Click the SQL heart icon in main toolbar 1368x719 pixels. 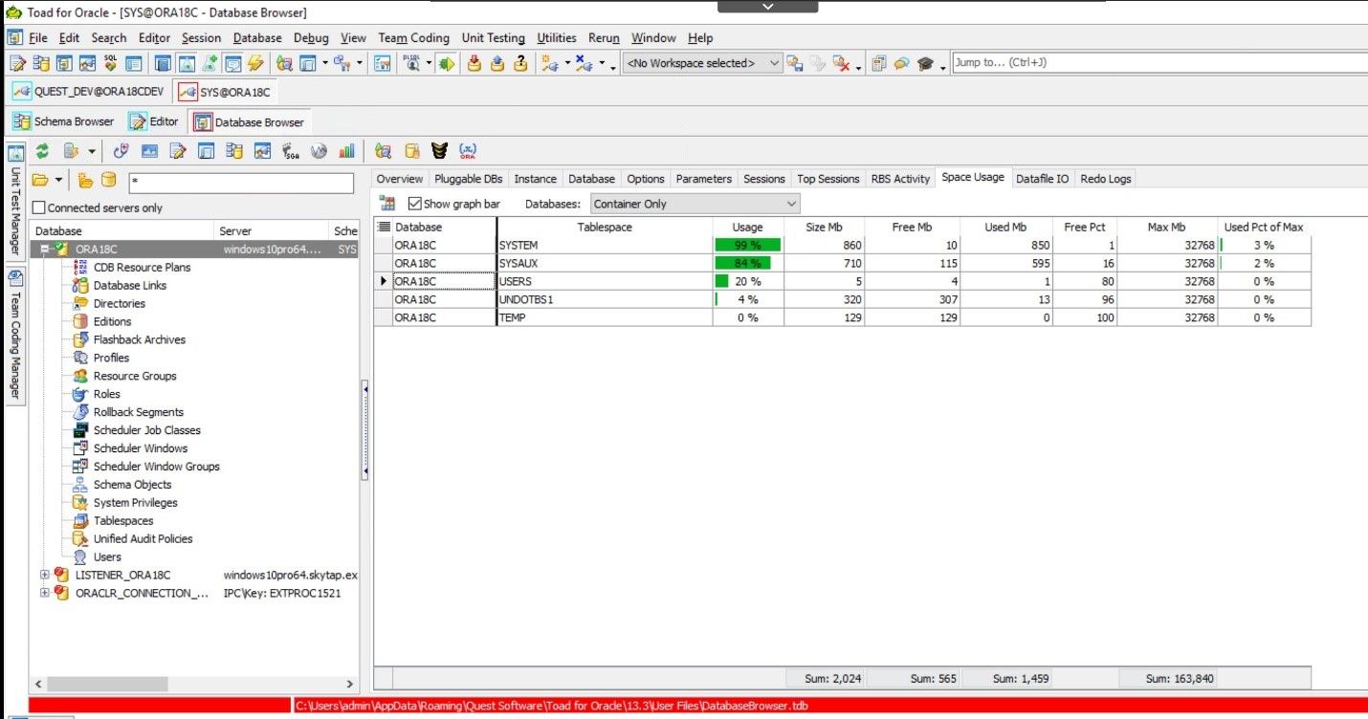click(x=110, y=64)
